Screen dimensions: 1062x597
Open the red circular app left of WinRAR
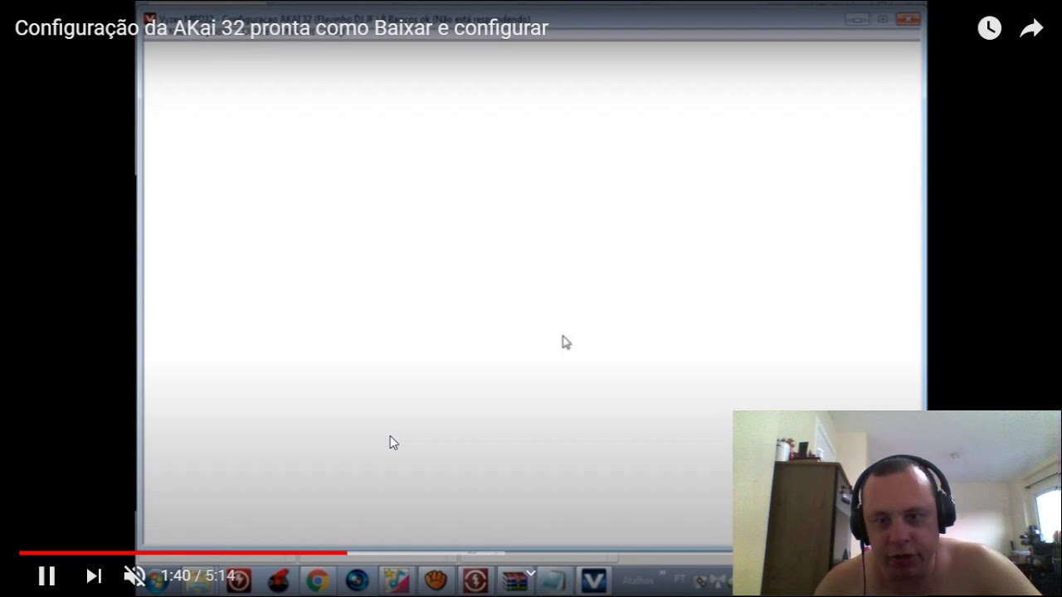(475, 580)
